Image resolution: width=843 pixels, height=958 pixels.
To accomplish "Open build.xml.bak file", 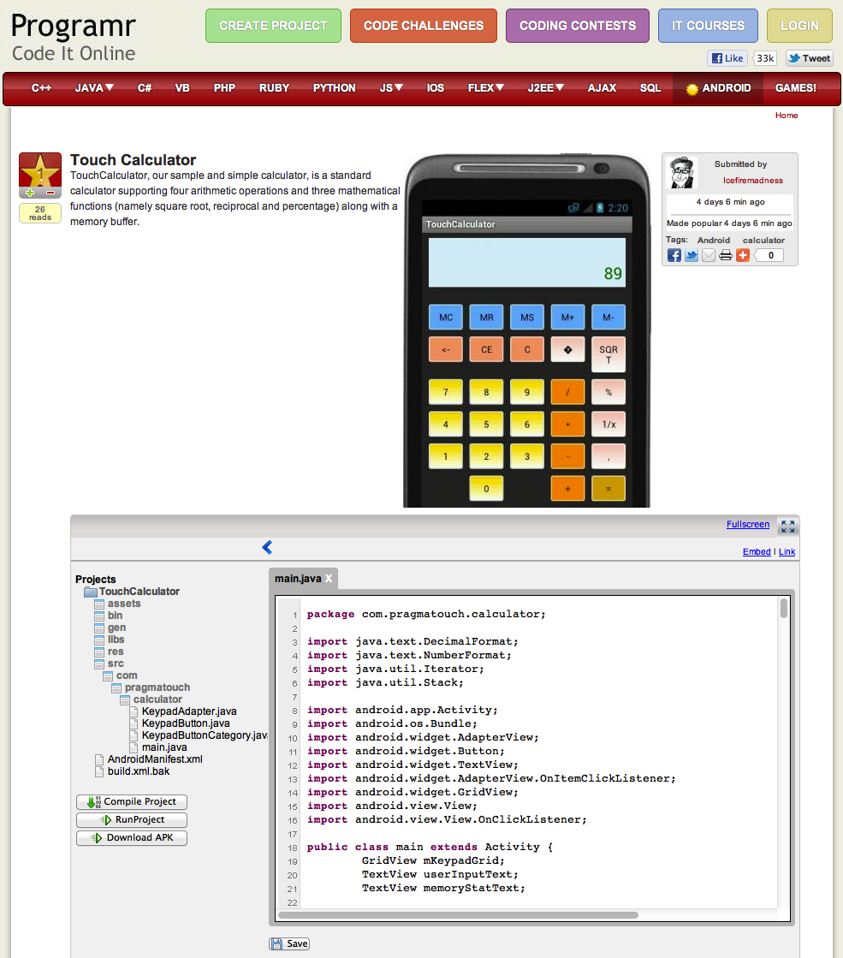I will tap(133, 771).
